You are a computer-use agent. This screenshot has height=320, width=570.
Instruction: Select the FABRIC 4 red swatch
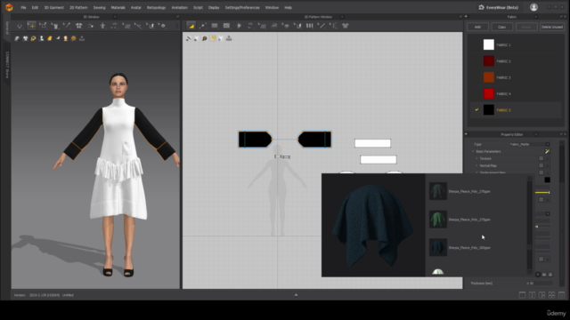point(489,93)
